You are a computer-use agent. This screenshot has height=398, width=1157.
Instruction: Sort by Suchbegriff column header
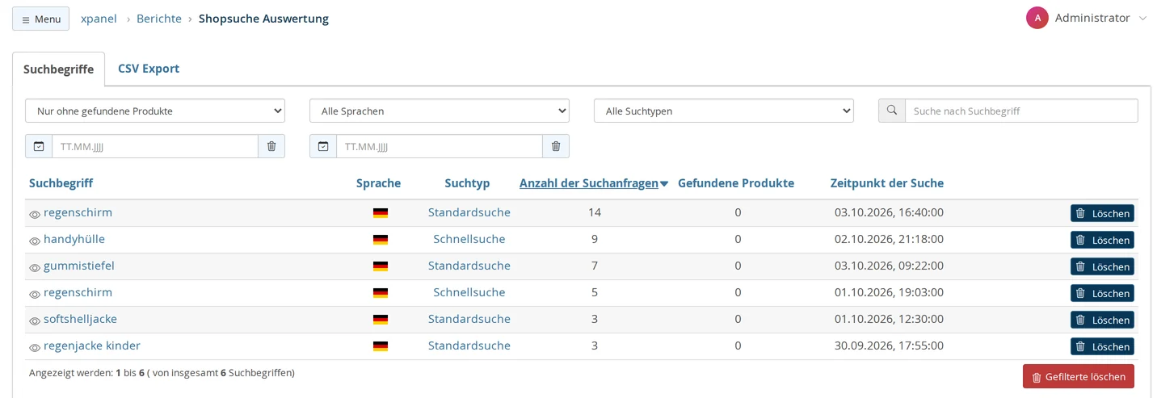[x=61, y=183]
